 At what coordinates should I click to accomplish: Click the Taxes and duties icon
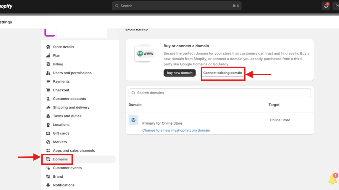(x=48, y=116)
